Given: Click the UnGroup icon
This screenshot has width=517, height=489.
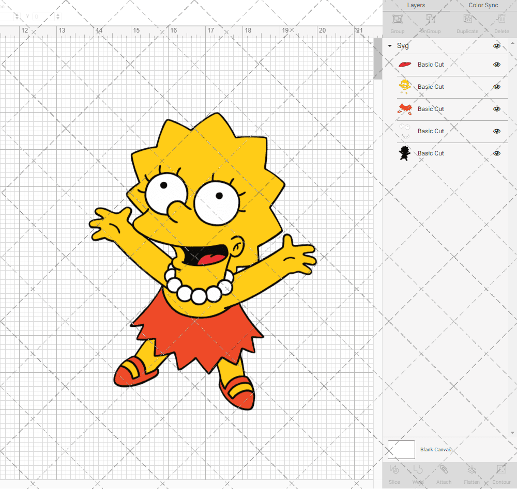Looking at the screenshot, I should [x=430, y=19].
